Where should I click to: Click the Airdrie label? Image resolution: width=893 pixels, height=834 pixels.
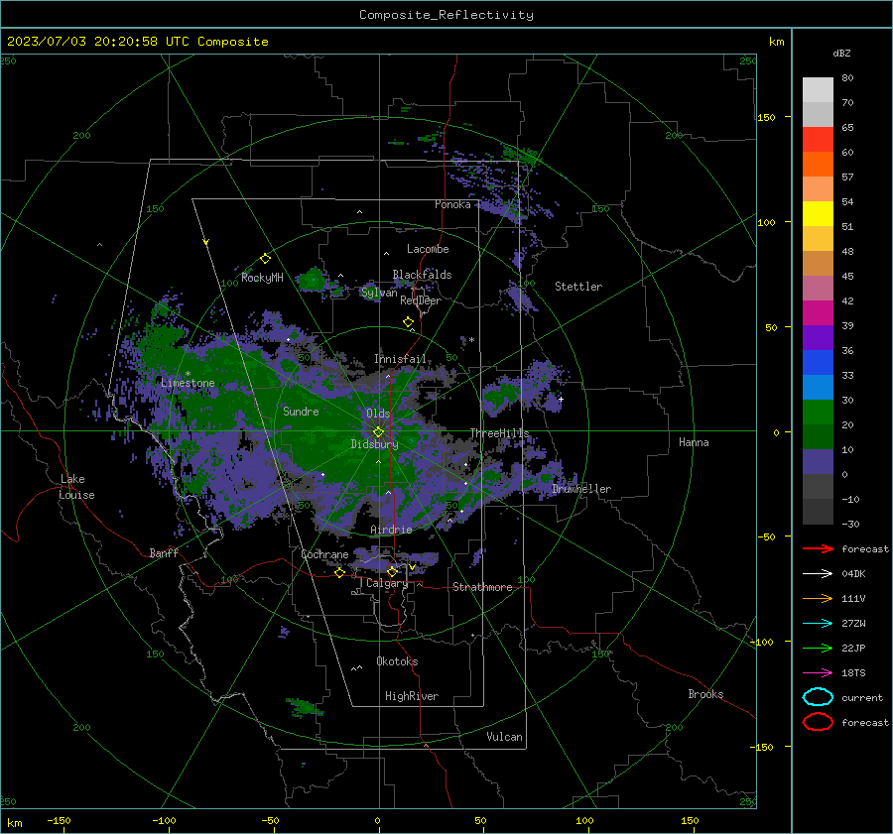[x=391, y=530]
